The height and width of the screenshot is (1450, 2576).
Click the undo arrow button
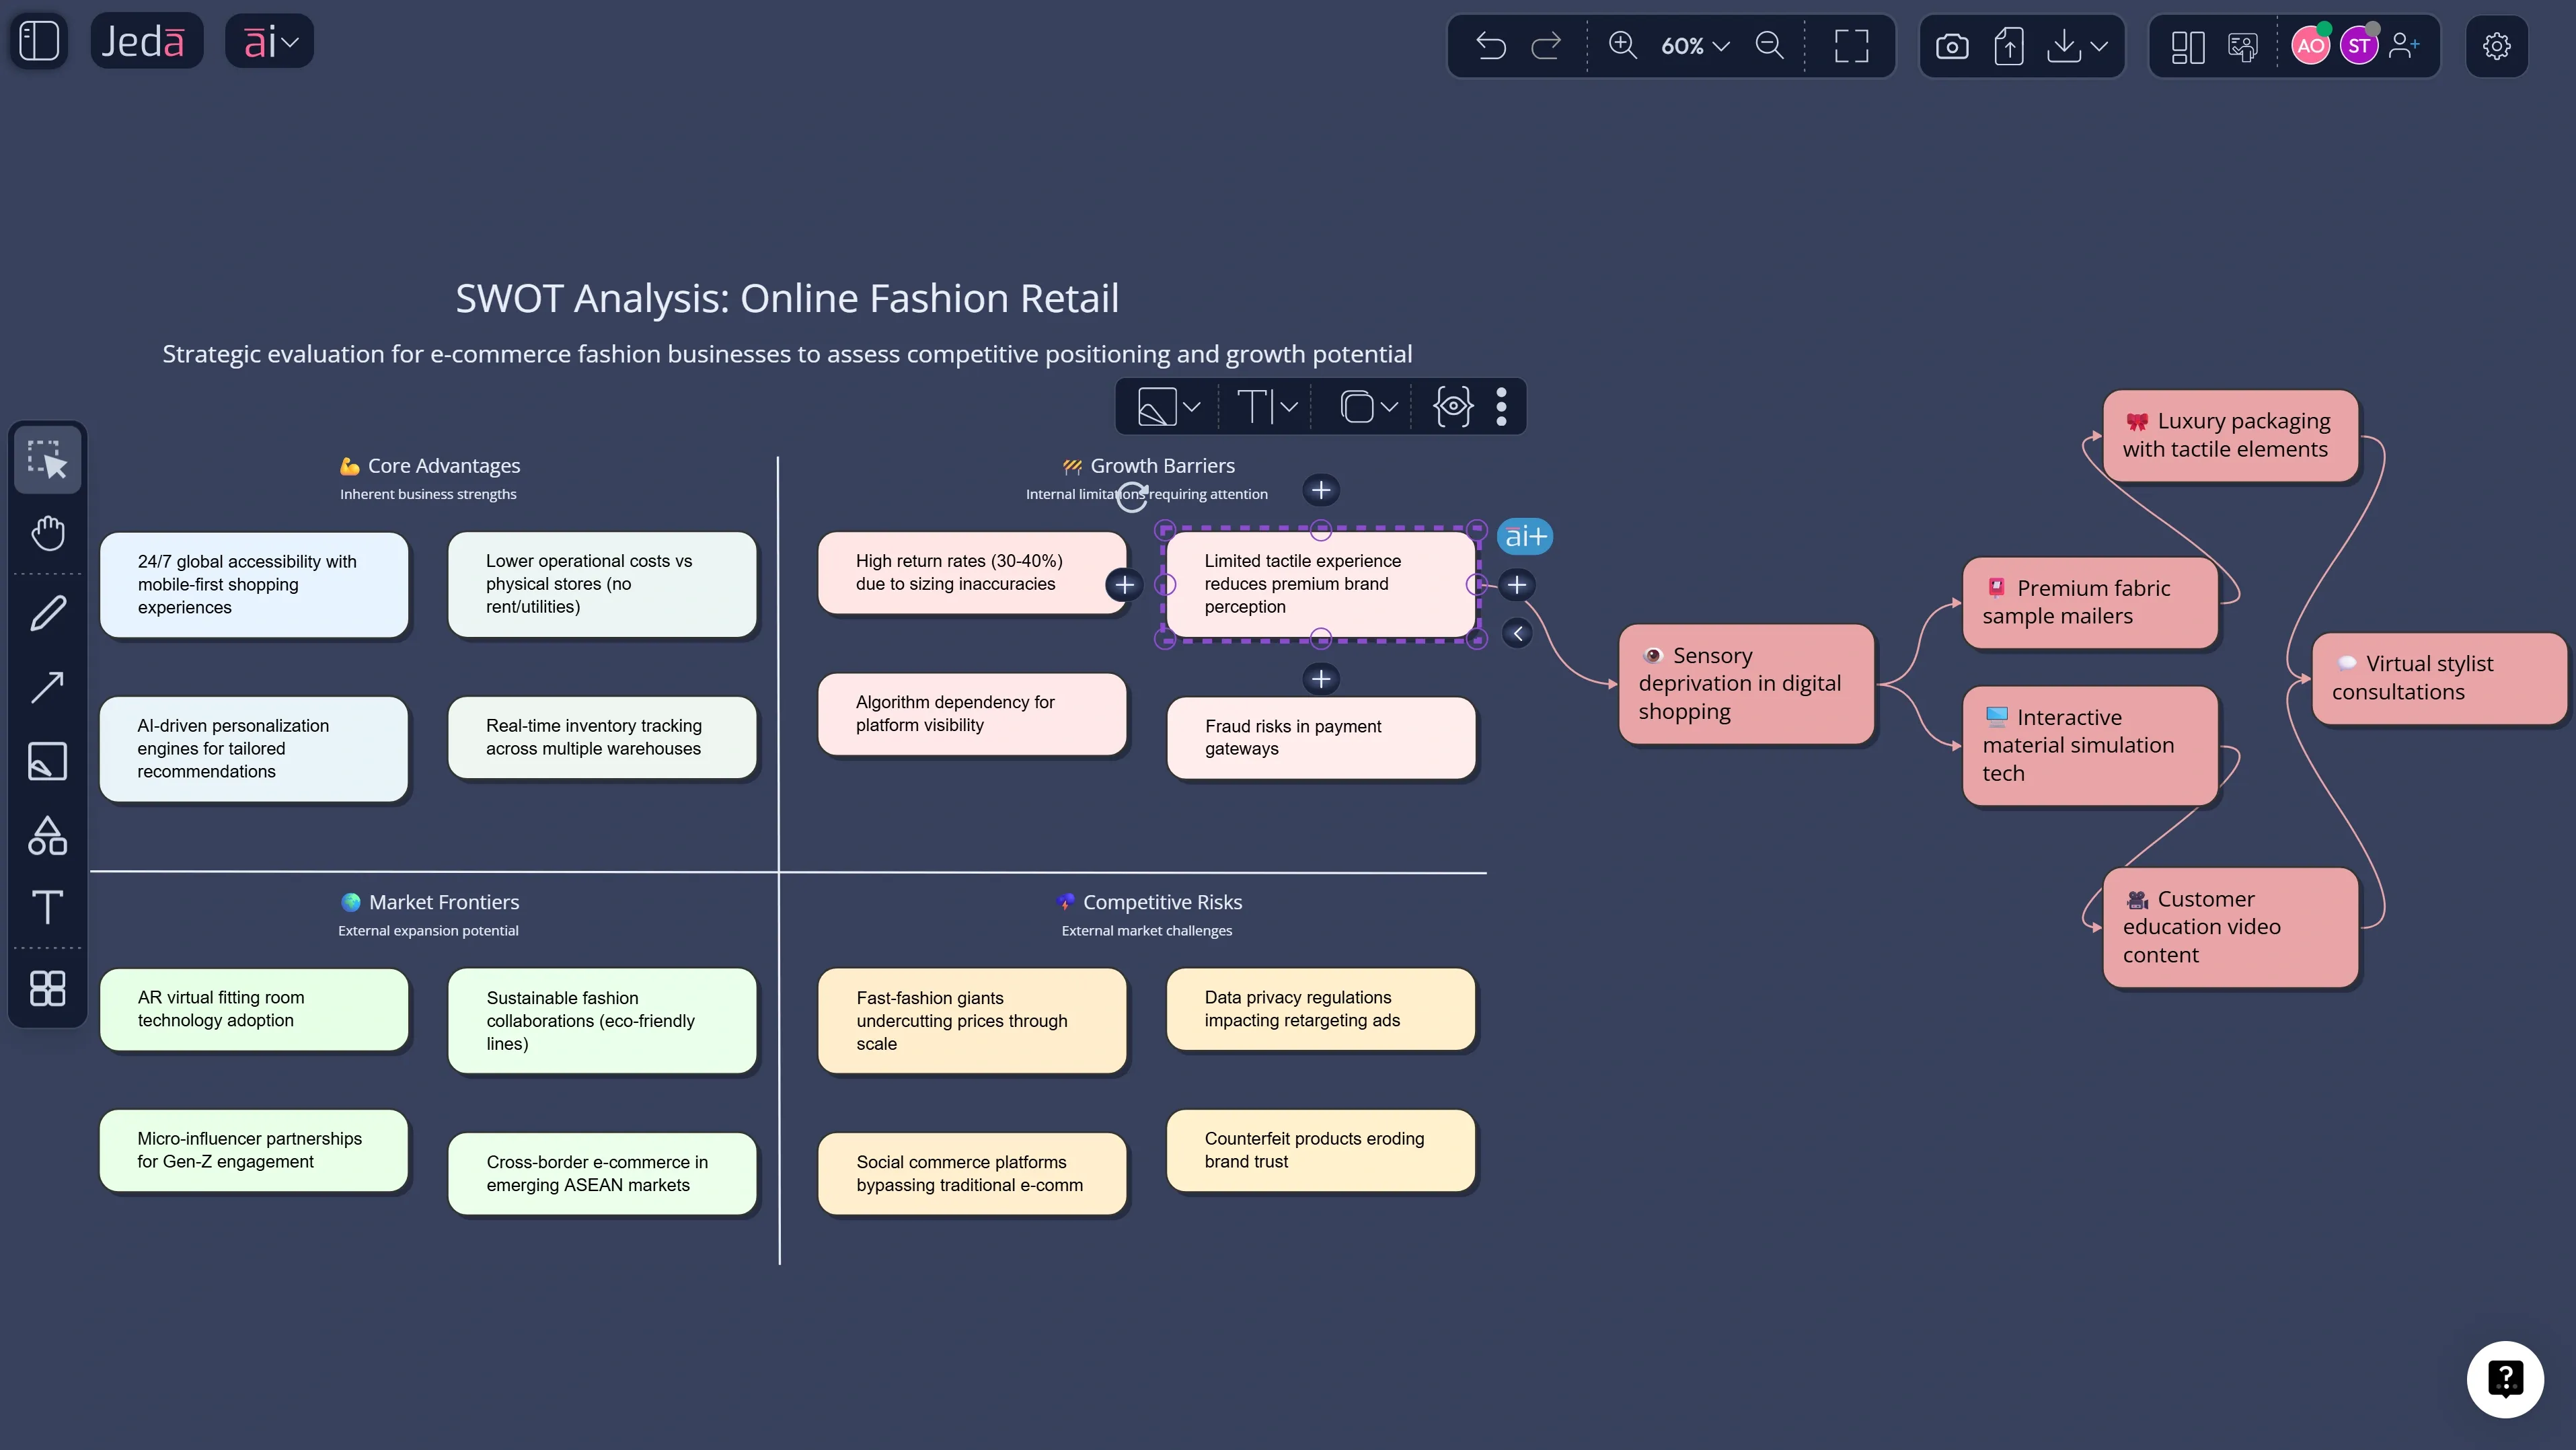click(x=1491, y=46)
